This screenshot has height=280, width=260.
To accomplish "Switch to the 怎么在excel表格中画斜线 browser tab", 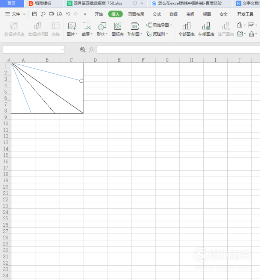I will (x=190, y=3).
